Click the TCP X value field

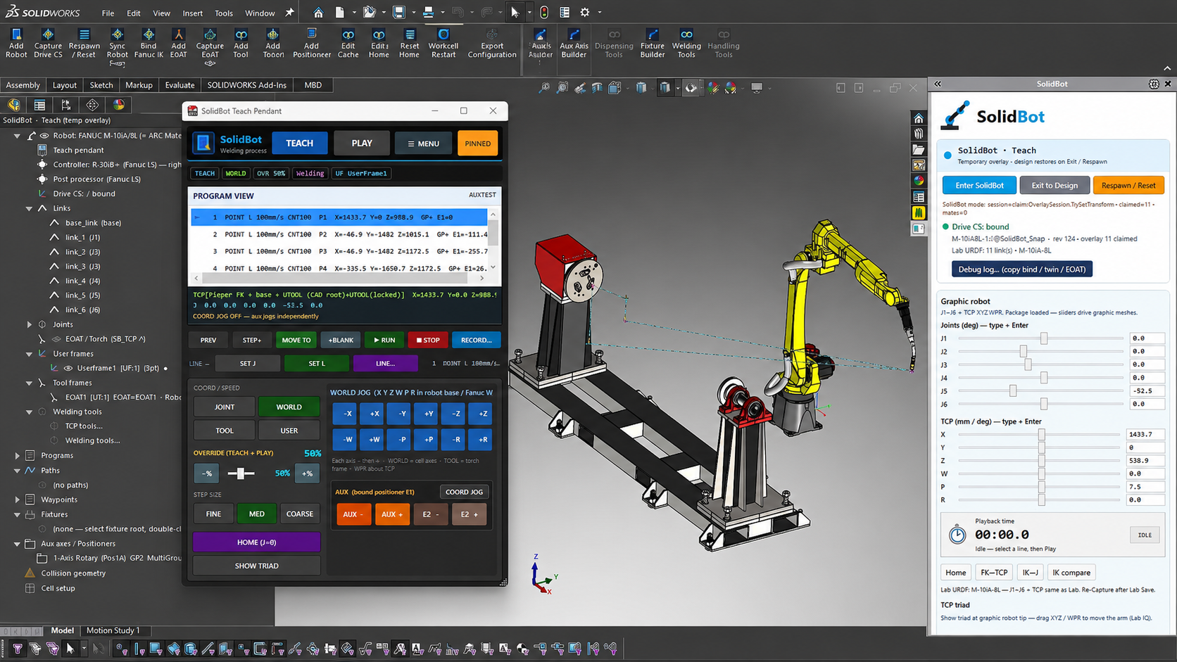point(1145,435)
